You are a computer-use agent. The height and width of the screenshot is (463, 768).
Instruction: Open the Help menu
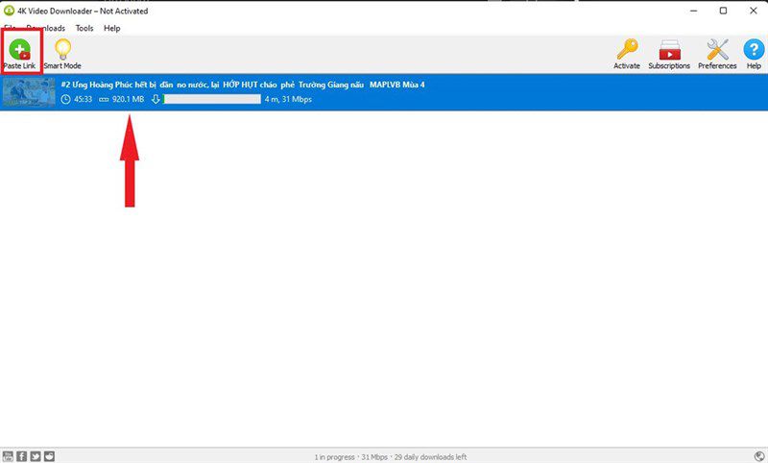click(x=111, y=29)
